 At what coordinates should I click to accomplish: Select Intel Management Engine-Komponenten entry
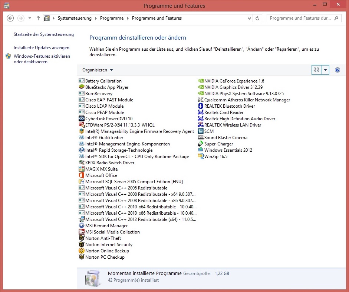click(x=124, y=144)
